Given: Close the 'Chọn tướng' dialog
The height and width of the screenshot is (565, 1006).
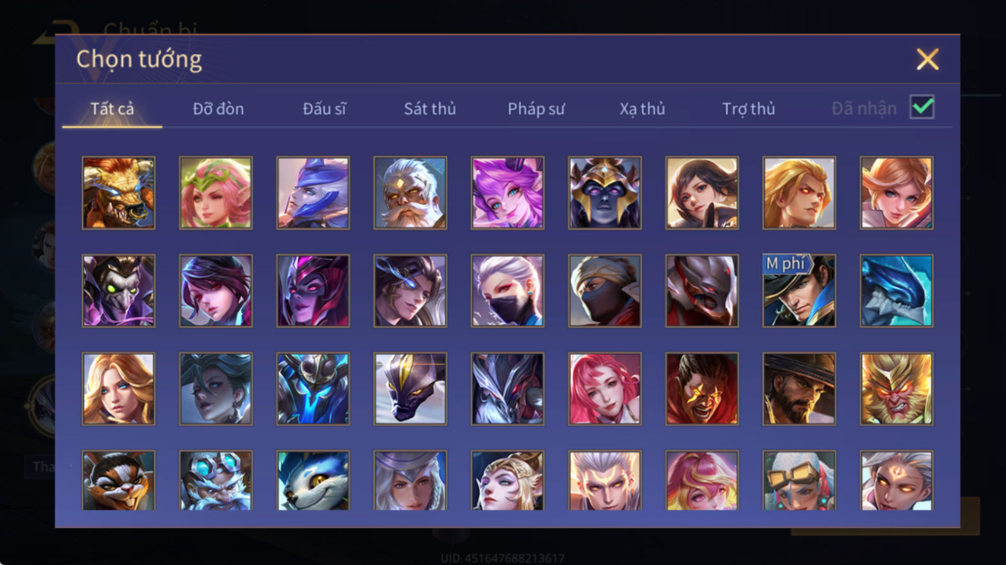Looking at the screenshot, I should click(x=927, y=59).
